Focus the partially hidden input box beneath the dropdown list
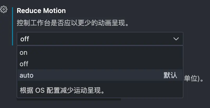Screen dimensions: 210x108 click(x=69, y=99)
